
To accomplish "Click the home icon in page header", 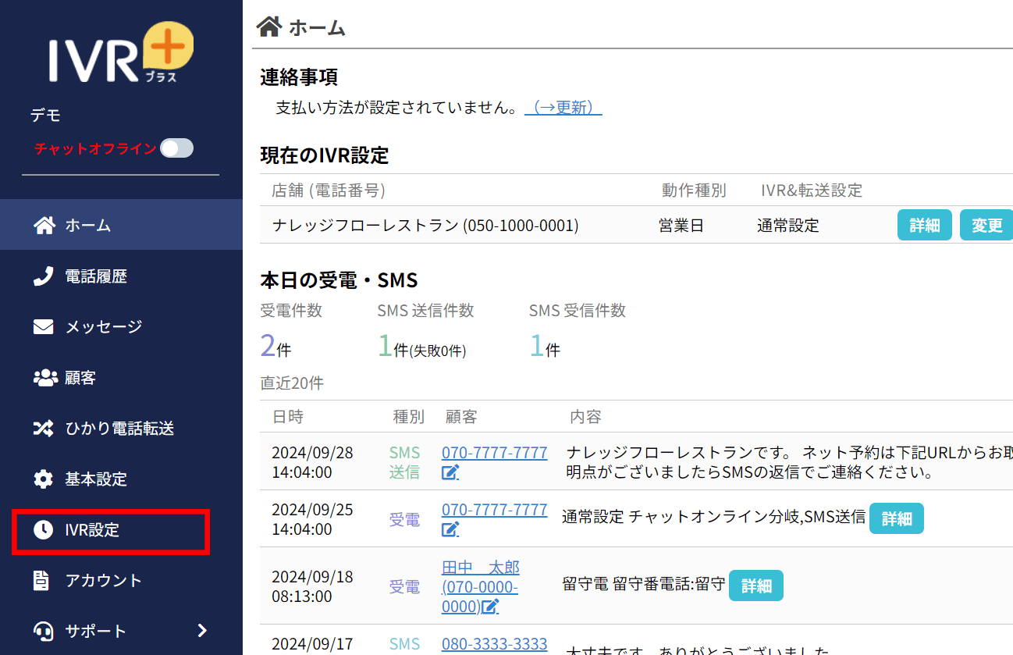I will (269, 27).
